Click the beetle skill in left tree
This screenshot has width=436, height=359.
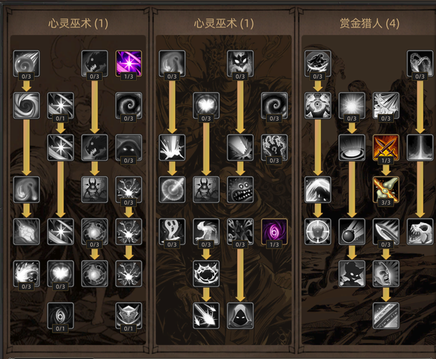pos(95,189)
